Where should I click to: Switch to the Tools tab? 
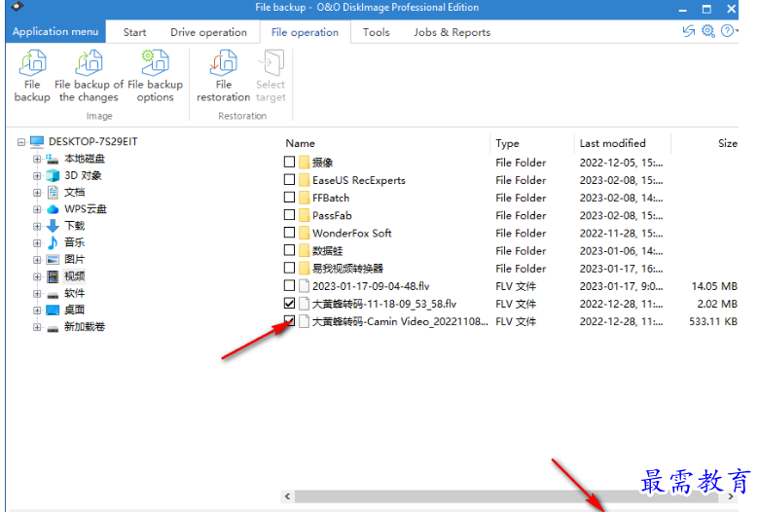[x=377, y=32]
